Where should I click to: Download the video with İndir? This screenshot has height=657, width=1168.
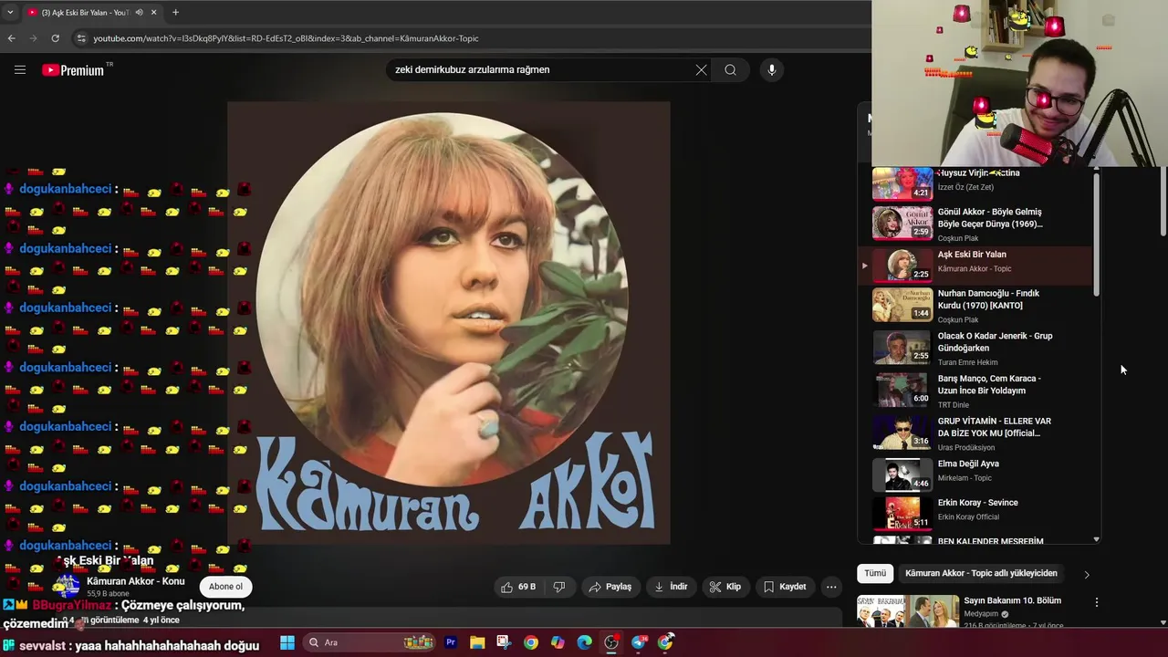click(x=671, y=587)
